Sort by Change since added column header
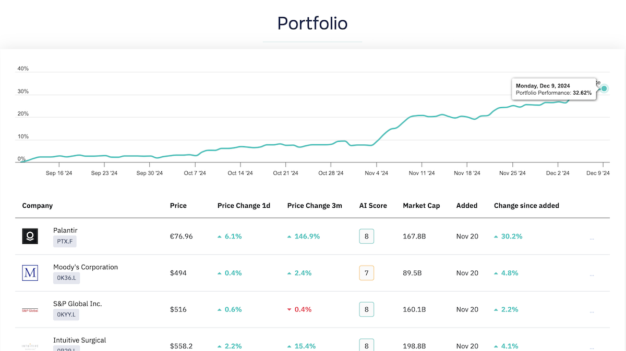This screenshot has width=626, height=351. point(526,206)
